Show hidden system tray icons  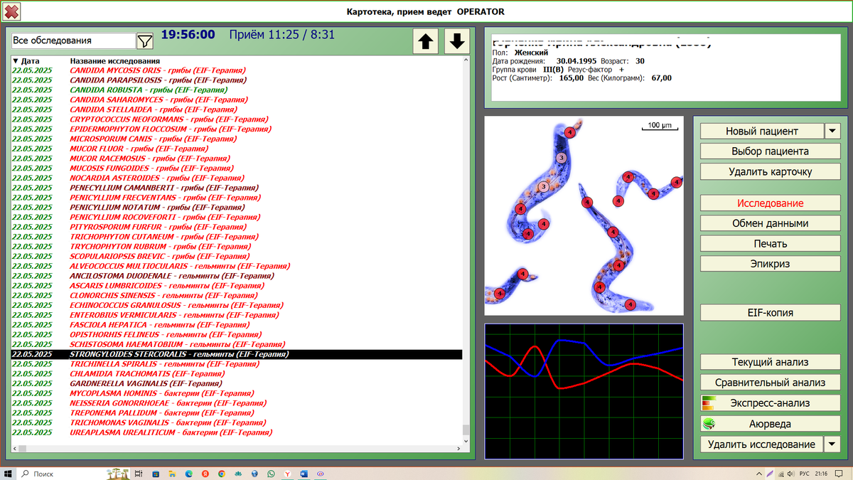759,474
